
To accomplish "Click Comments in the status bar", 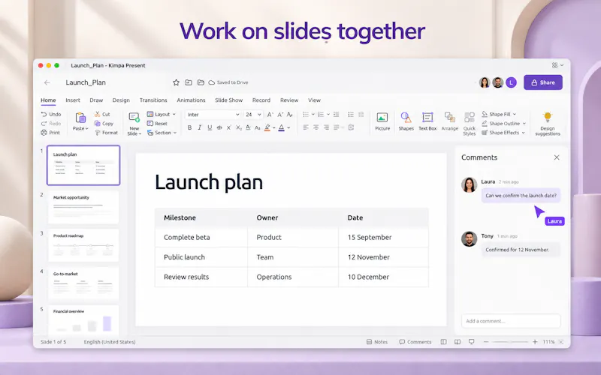I will (x=415, y=342).
